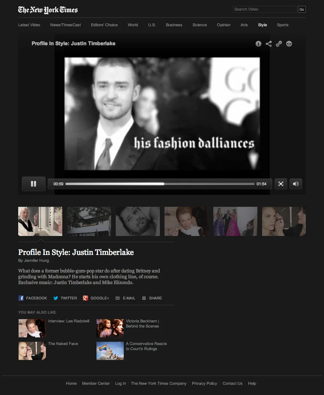Open the Privacy Policy link

[204, 383]
